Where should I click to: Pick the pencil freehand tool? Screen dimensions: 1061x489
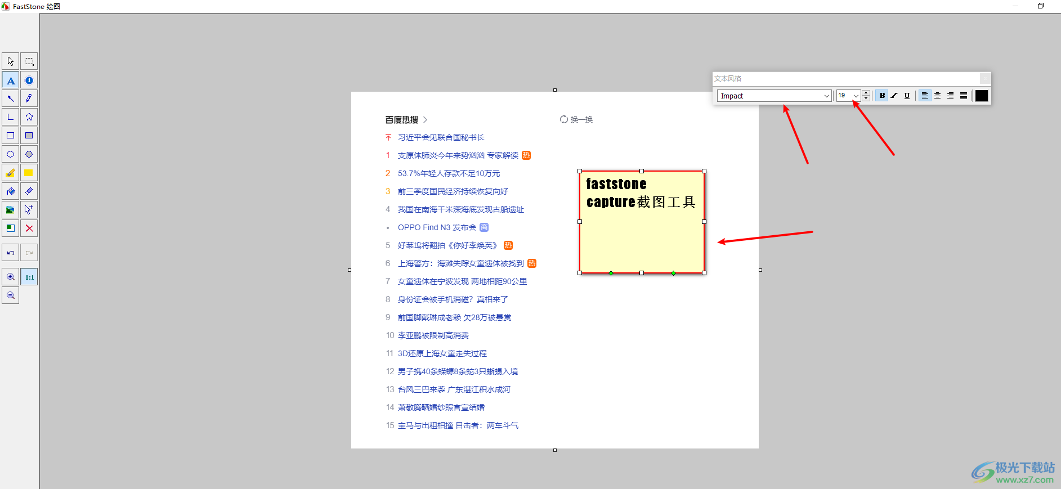point(29,98)
